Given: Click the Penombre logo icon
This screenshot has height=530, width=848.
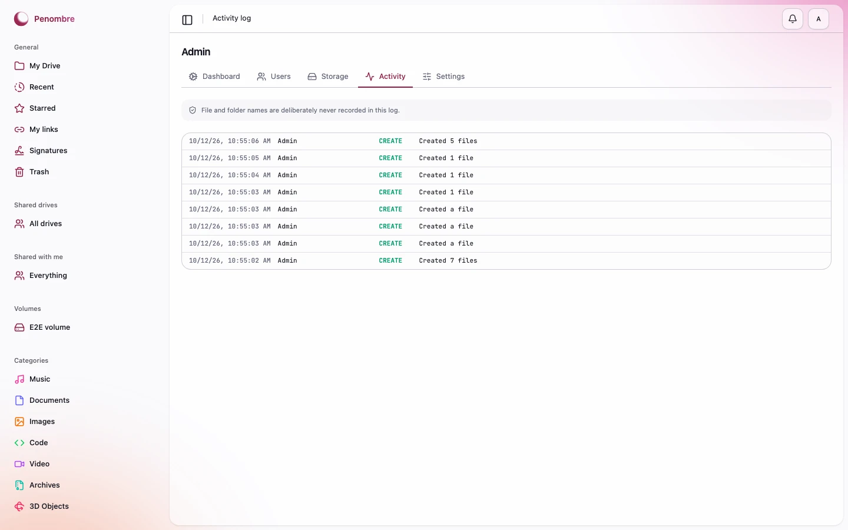Looking at the screenshot, I should point(21,19).
